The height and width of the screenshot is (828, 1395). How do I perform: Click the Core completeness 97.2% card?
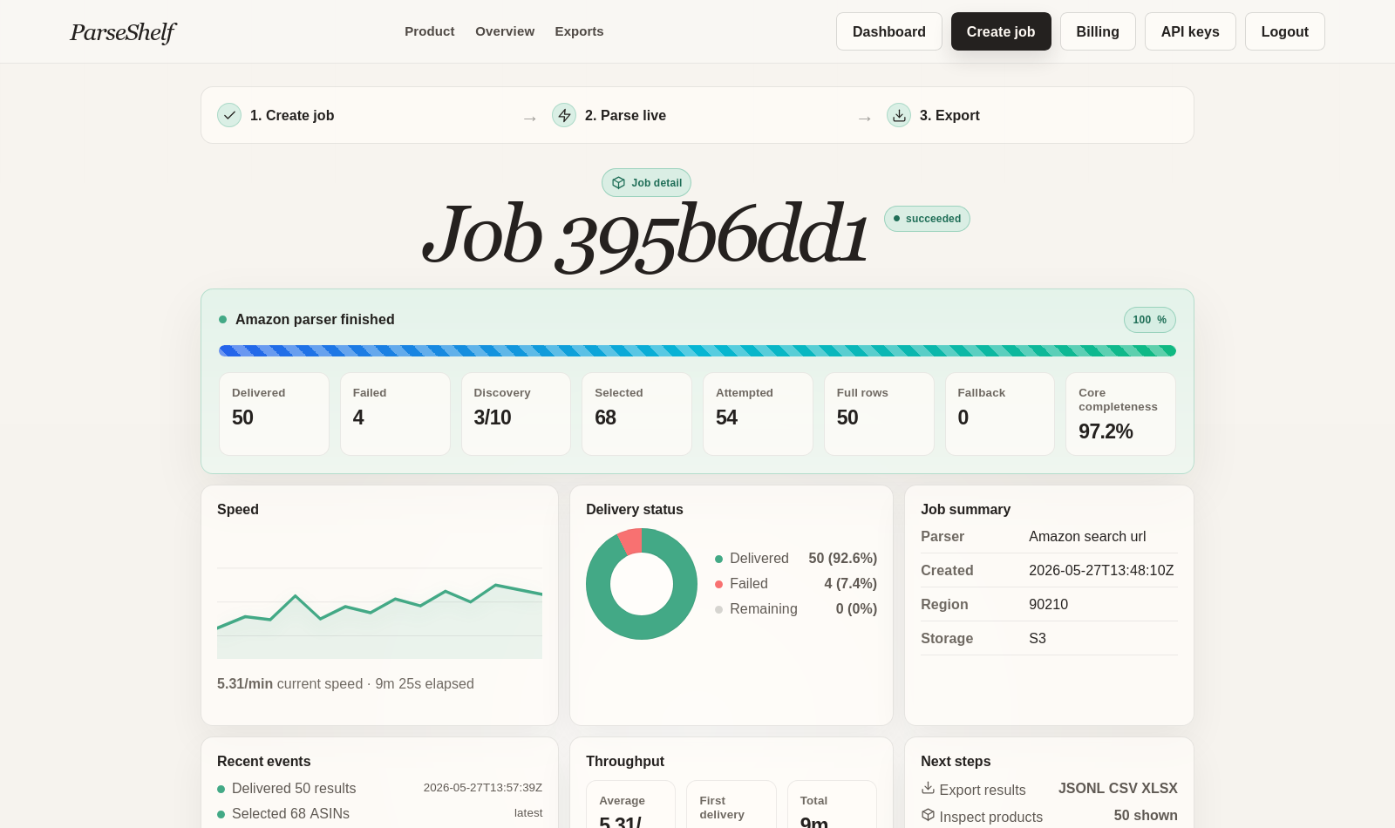tap(1120, 414)
